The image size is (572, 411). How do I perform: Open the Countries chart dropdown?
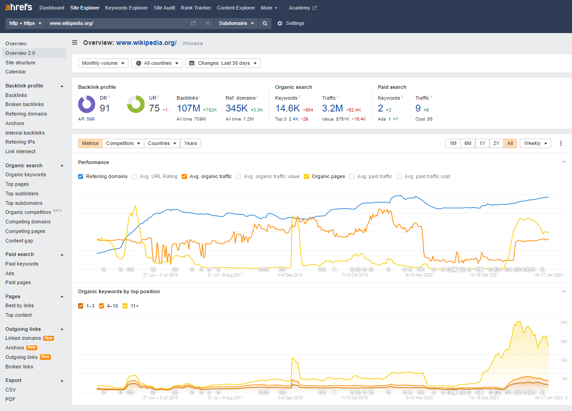(162, 143)
